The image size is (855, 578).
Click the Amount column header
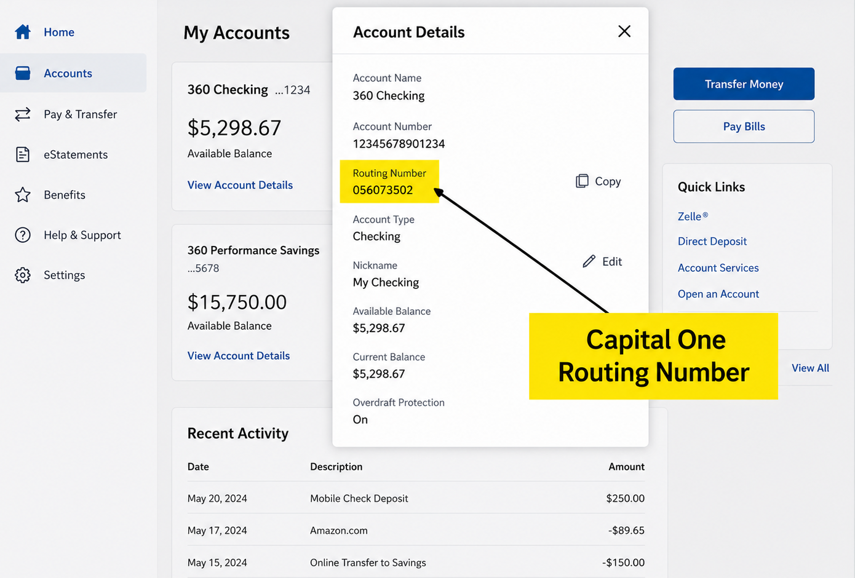point(626,467)
